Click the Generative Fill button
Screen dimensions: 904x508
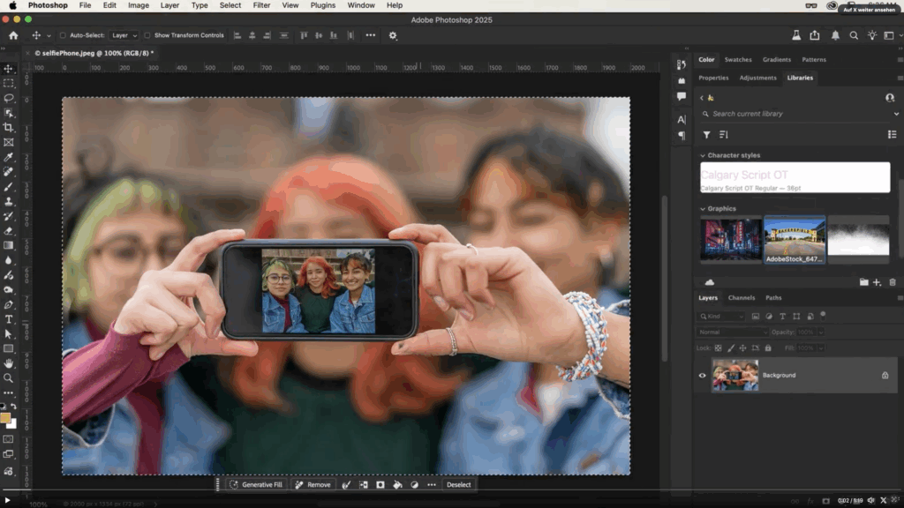256,484
